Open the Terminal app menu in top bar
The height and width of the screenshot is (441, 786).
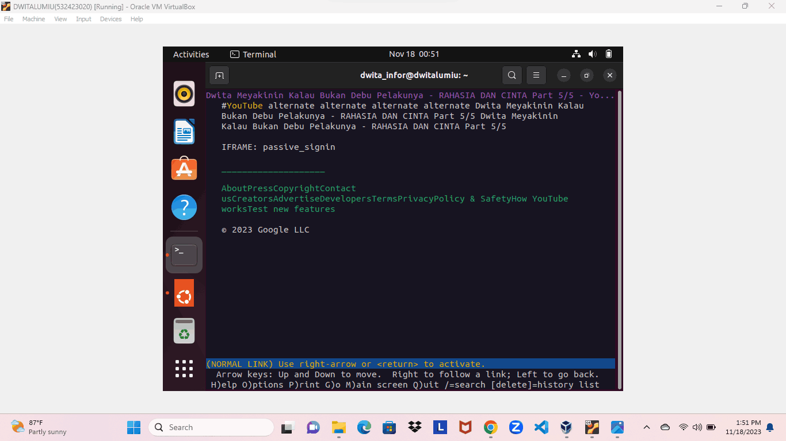pyautogui.click(x=253, y=54)
